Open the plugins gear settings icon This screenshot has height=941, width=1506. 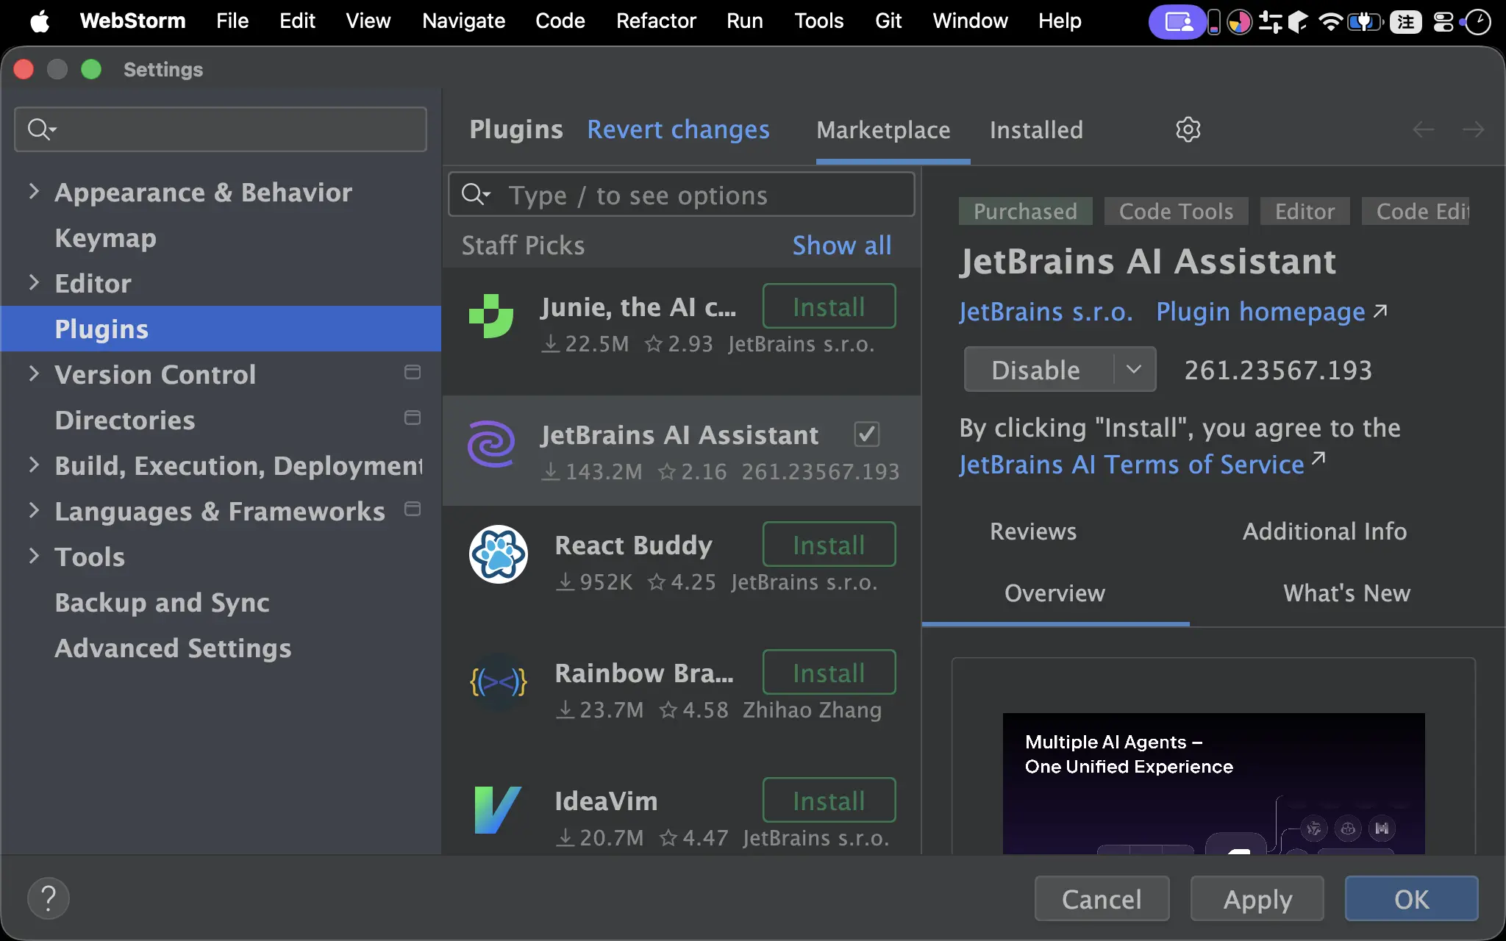coord(1188,129)
